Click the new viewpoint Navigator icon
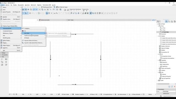 tap(169, 87)
